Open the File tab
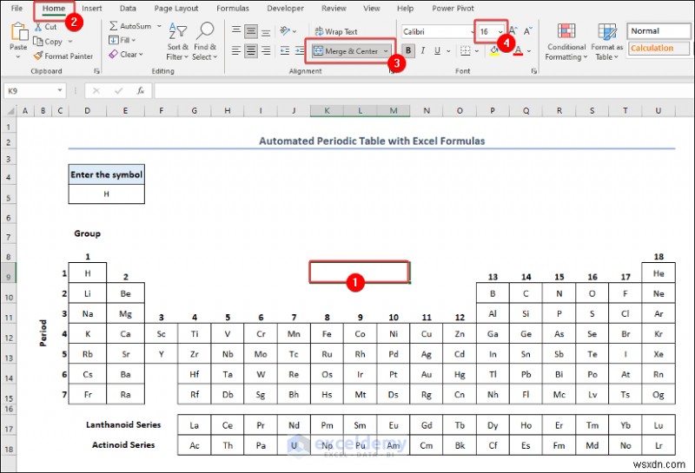Screen dimensions: 695x473 [17, 8]
